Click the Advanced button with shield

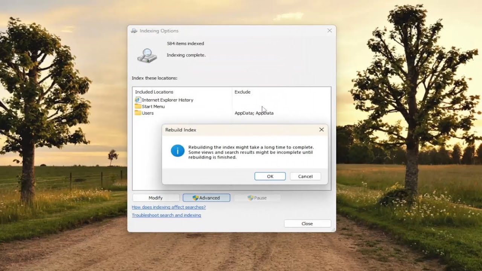click(x=206, y=198)
